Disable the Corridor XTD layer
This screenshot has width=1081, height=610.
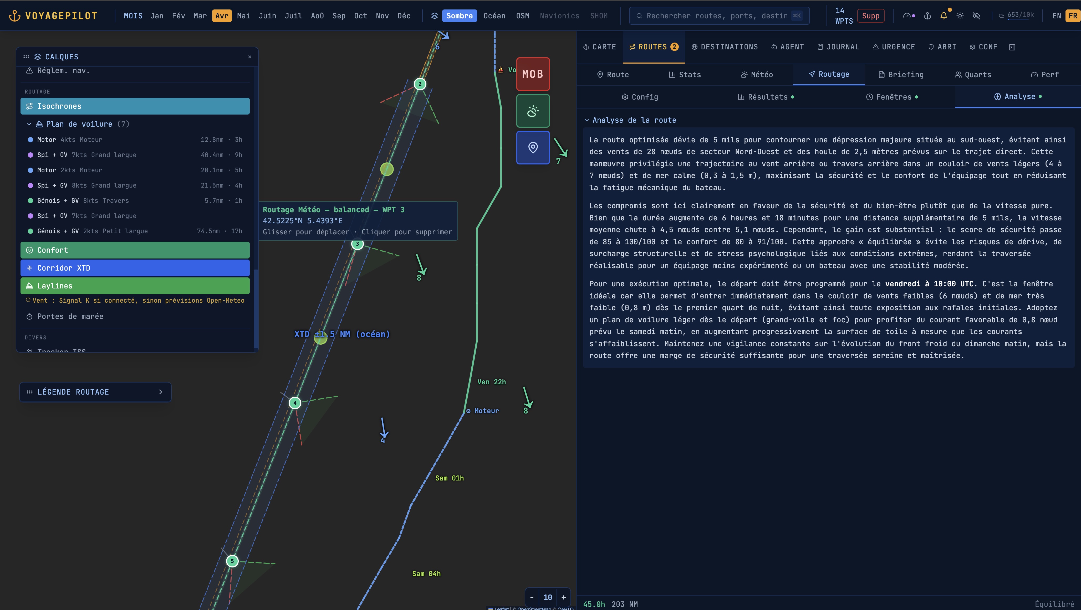pos(135,268)
